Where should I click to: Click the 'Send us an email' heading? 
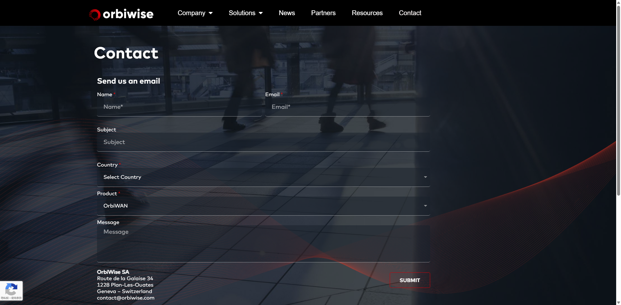pos(128,81)
